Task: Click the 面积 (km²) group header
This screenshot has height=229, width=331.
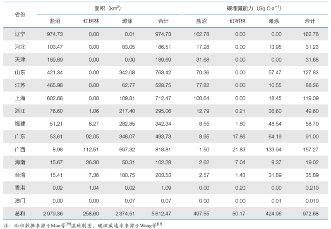Action: pos(108,8)
